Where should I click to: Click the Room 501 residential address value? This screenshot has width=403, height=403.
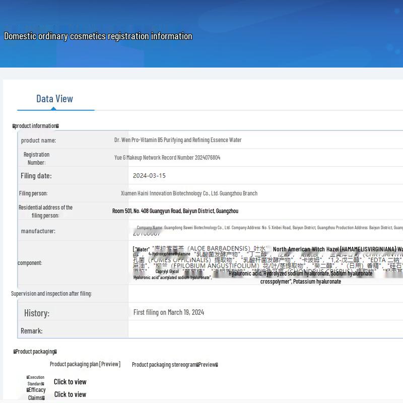point(175,211)
